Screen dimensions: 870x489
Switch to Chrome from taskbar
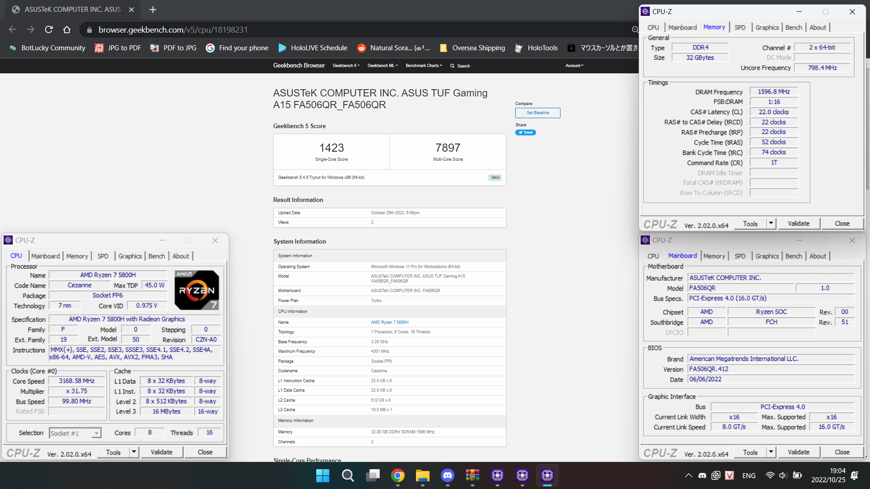397,475
